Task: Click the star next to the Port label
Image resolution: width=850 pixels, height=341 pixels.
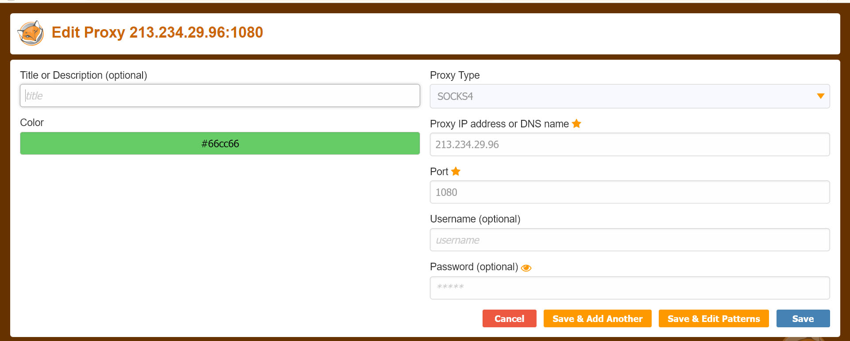Action: coord(456,171)
